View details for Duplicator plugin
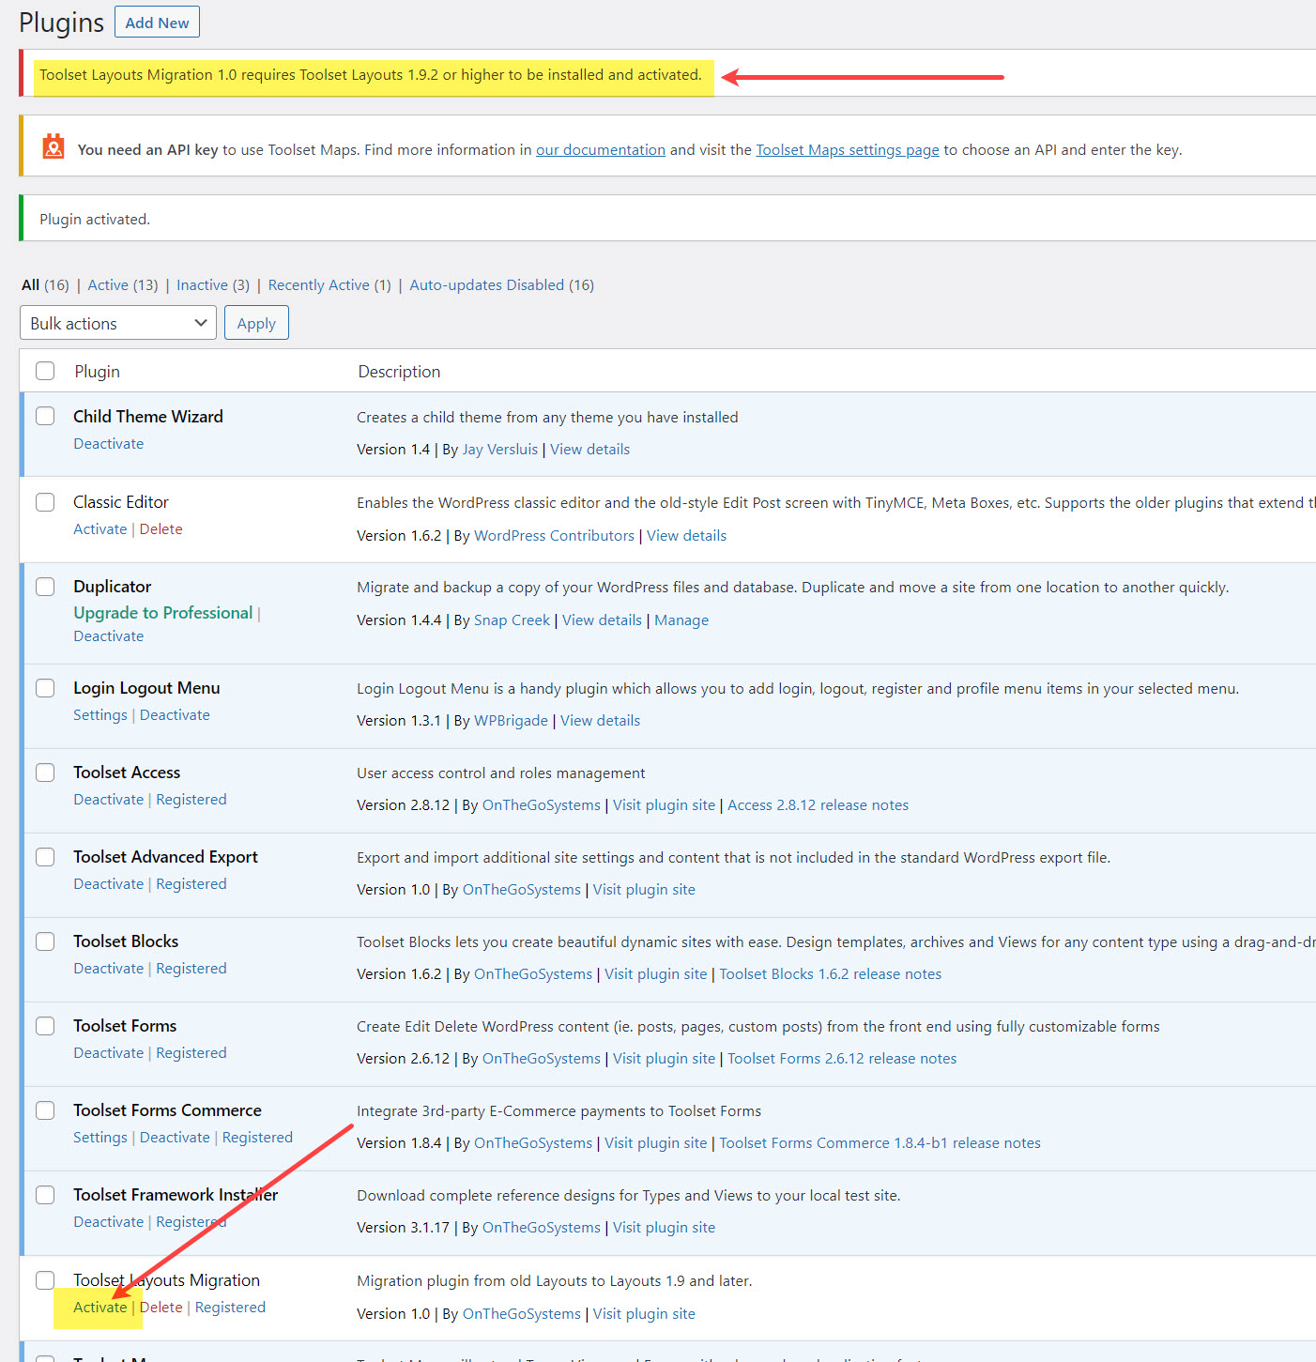Image resolution: width=1316 pixels, height=1362 pixels. 602,620
